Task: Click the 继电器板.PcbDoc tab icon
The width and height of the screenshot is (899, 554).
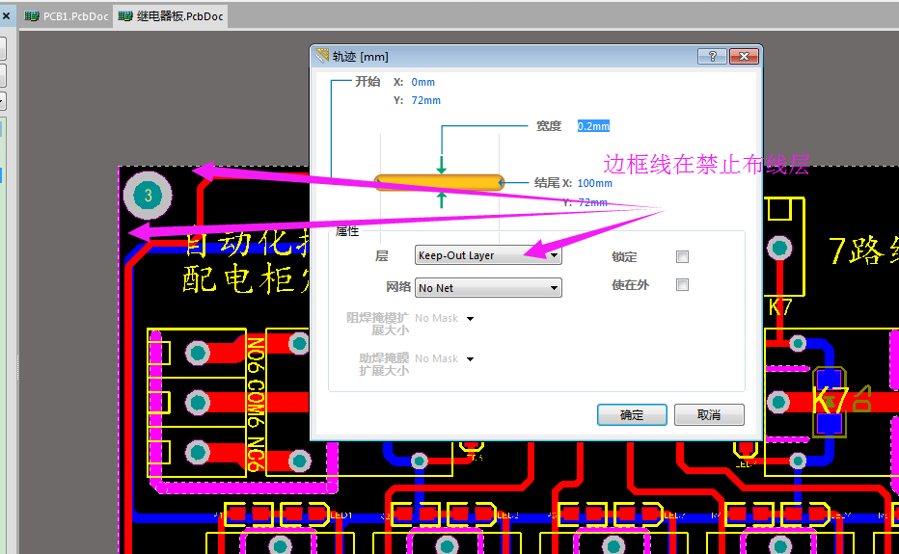Action: (x=125, y=16)
